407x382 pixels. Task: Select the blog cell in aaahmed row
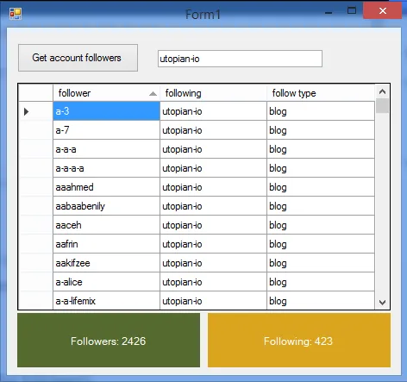321,187
